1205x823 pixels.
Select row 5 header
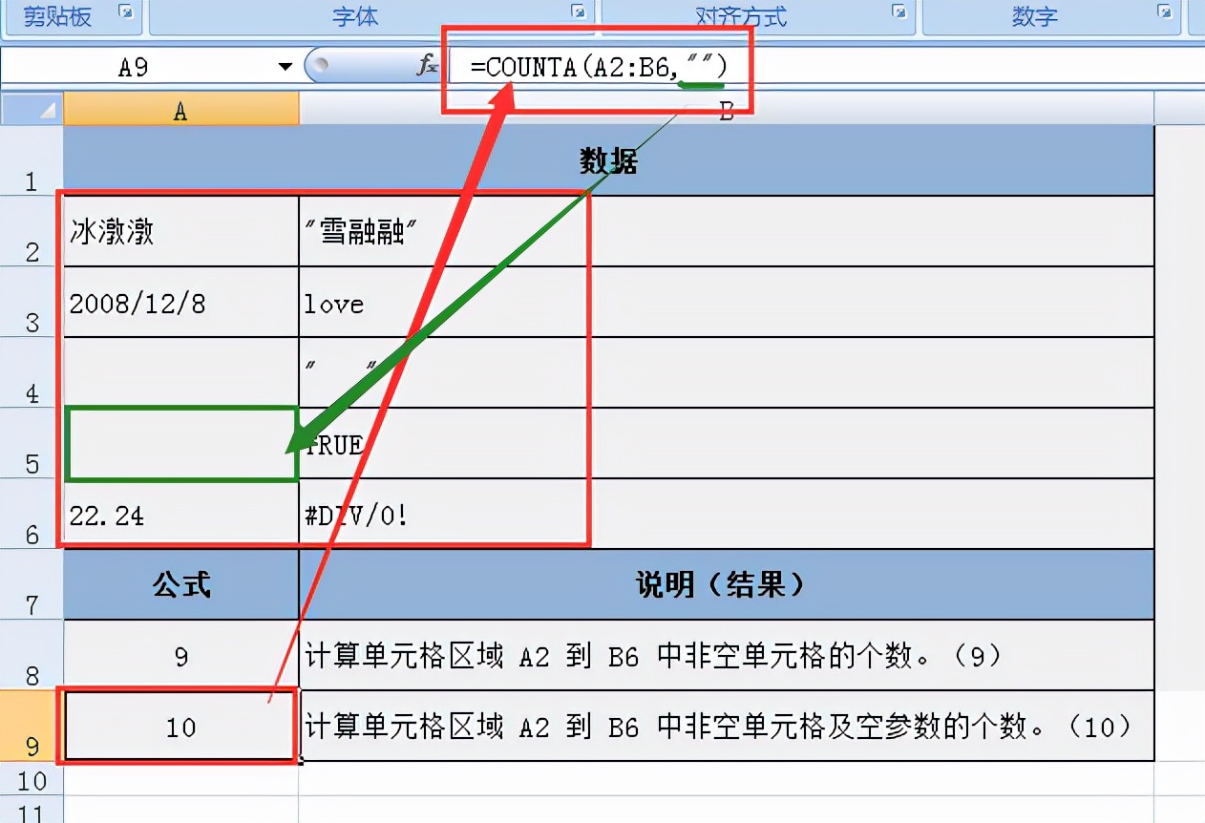(32, 443)
